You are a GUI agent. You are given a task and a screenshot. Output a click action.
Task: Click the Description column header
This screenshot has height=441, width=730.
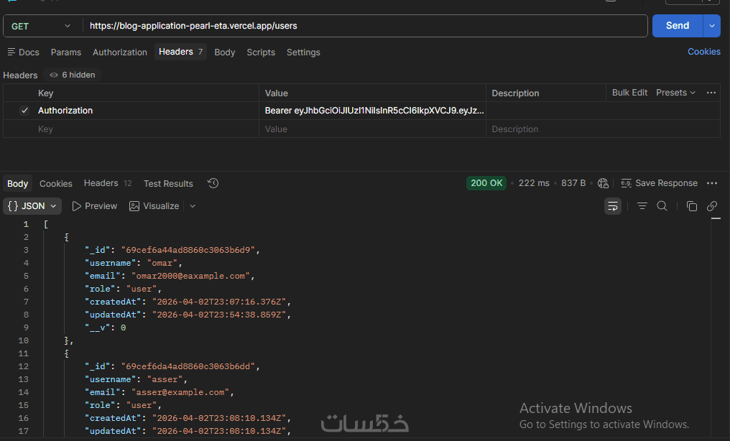coord(515,93)
